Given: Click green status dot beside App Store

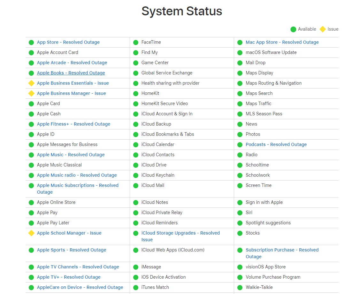Looking at the screenshot, I should (31, 42).
